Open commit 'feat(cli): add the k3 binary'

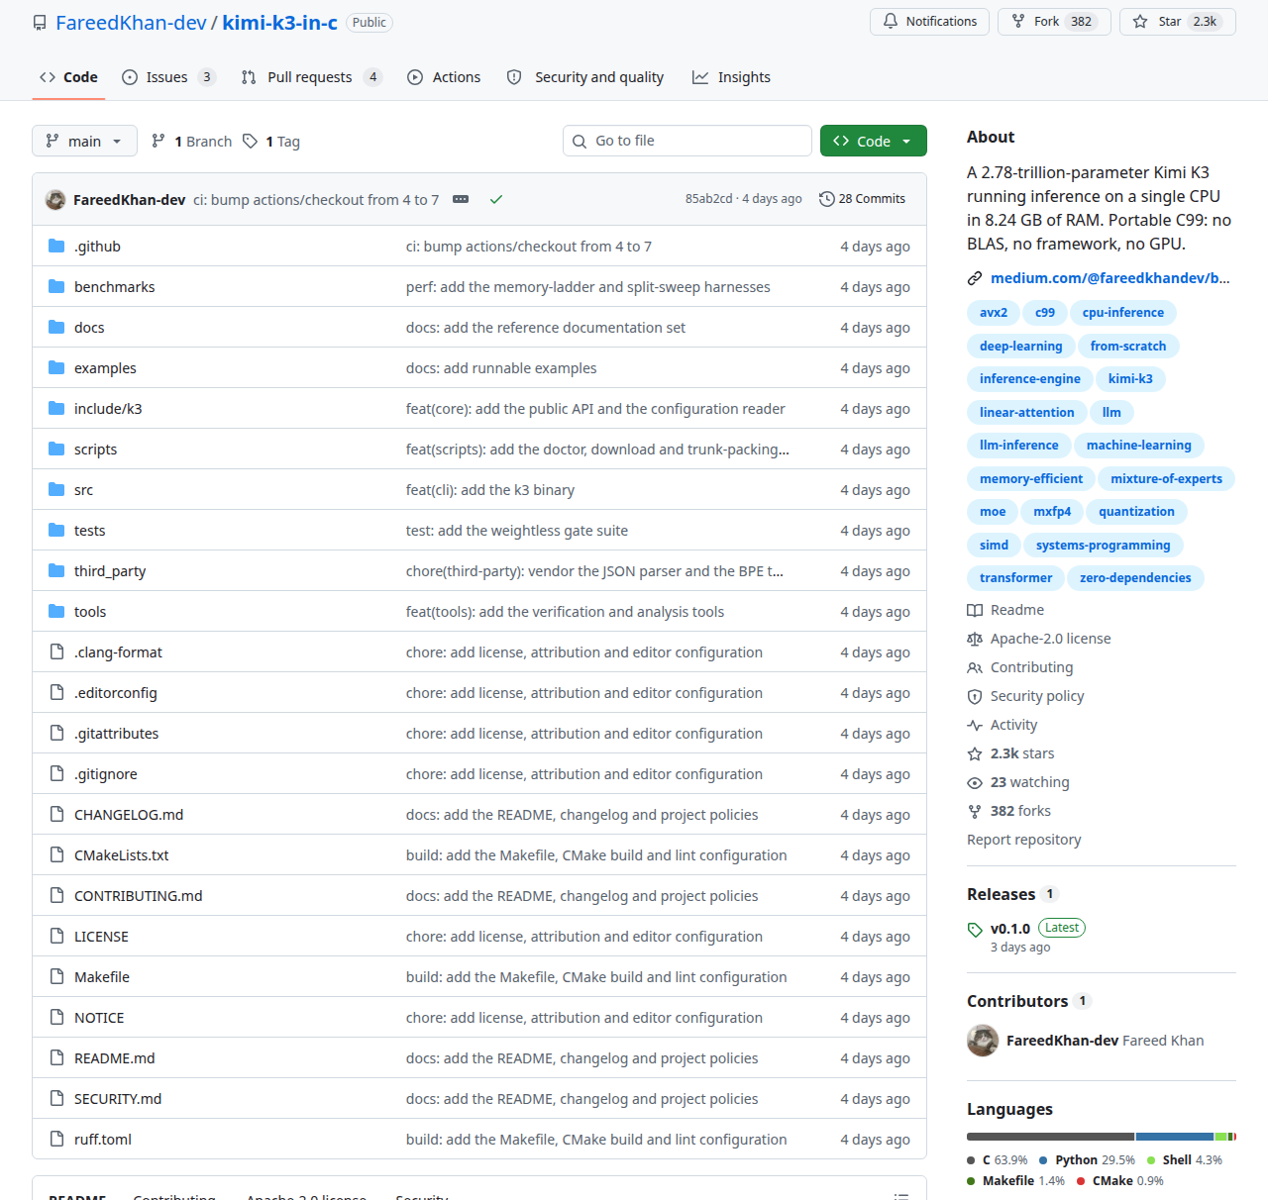click(490, 489)
